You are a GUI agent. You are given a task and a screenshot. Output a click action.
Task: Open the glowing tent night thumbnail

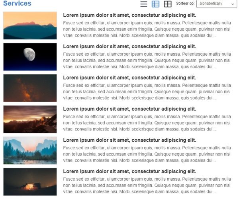[30, 181]
